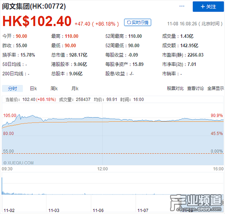Click the 11-07 date marker

[x=143, y=211]
